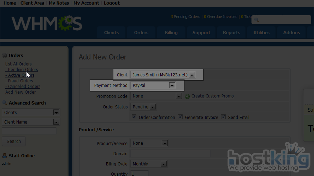This screenshot has height=176, width=314.
Task: Click the green plus Create Custom Promo icon
Action: click(187, 96)
